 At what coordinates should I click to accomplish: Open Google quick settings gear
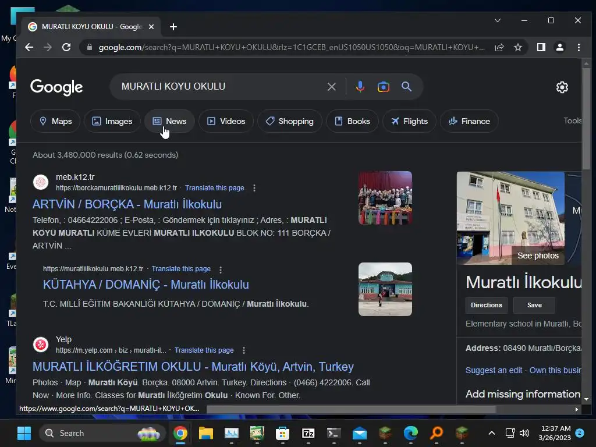(562, 87)
